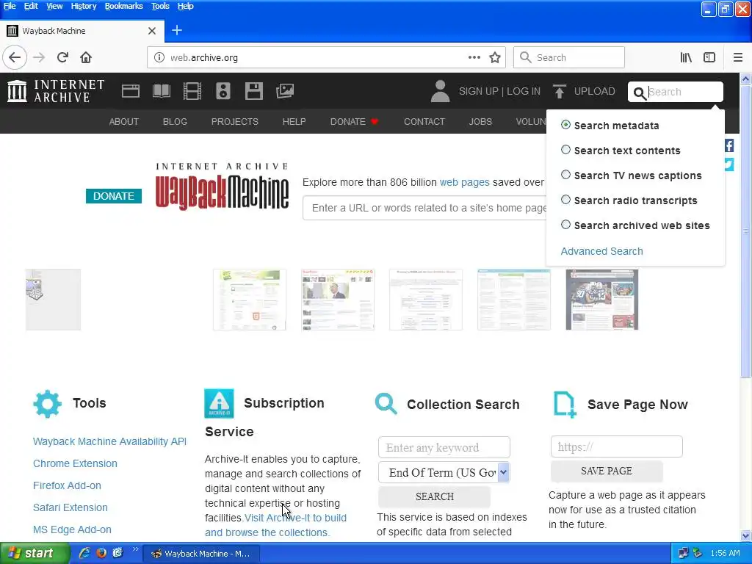This screenshot has height=564, width=752.
Task: Click the Windows start button
Action: [x=34, y=554]
